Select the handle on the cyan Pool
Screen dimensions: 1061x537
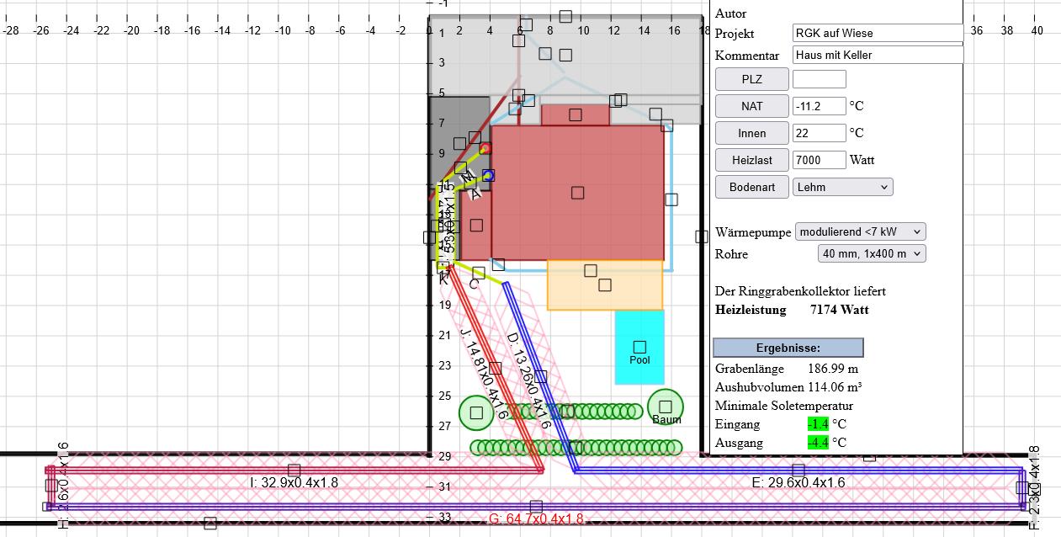click(x=639, y=347)
